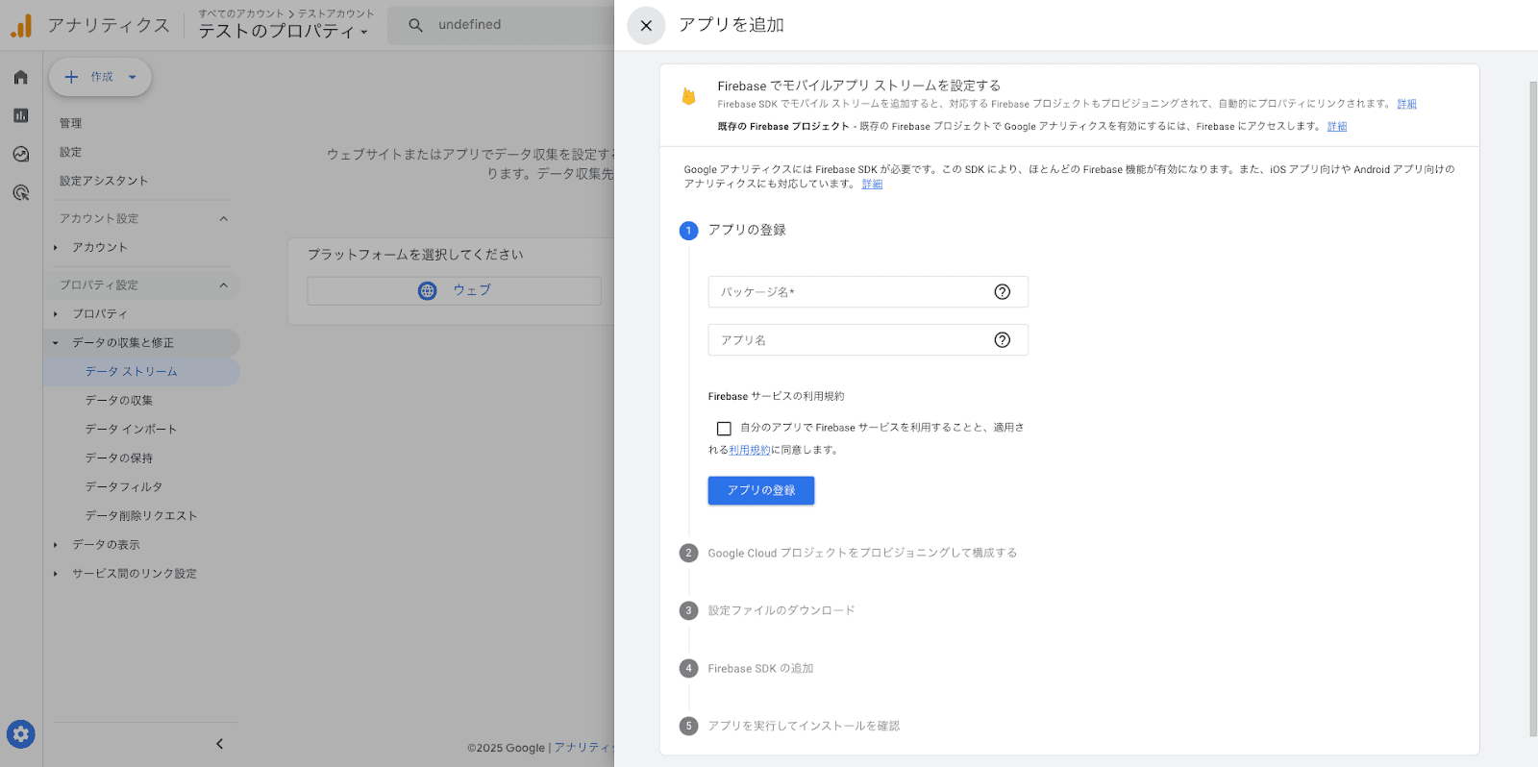Viewport: 1538px width, 767px height.
Task: Click the アプリの登録 step 1 heading
Action: click(747, 231)
